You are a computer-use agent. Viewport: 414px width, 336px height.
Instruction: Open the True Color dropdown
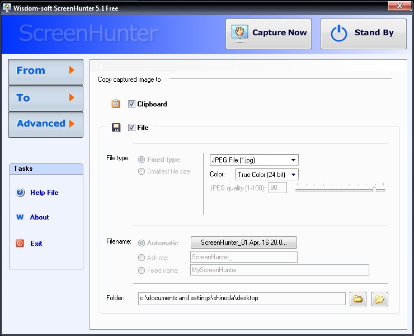tap(267, 175)
